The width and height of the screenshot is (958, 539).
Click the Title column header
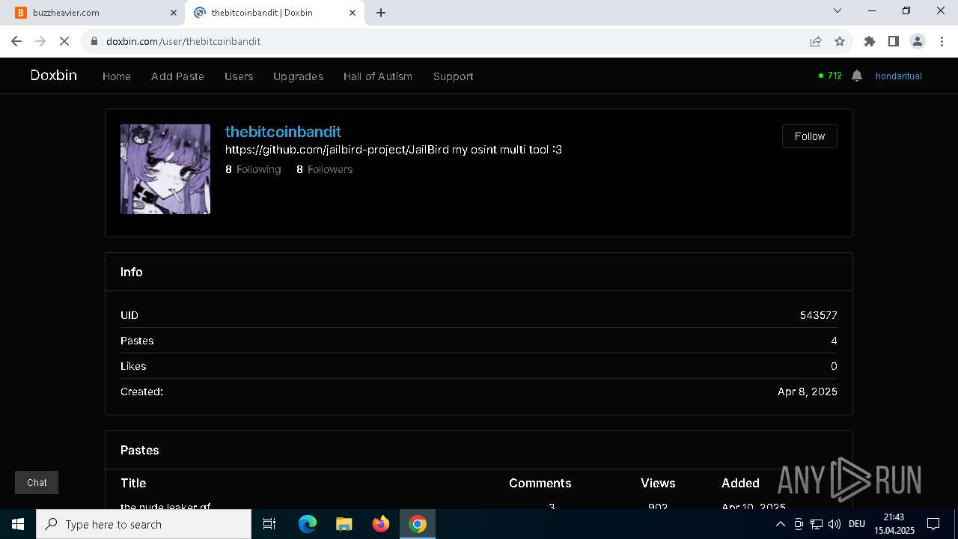click(x=133, y=483)
